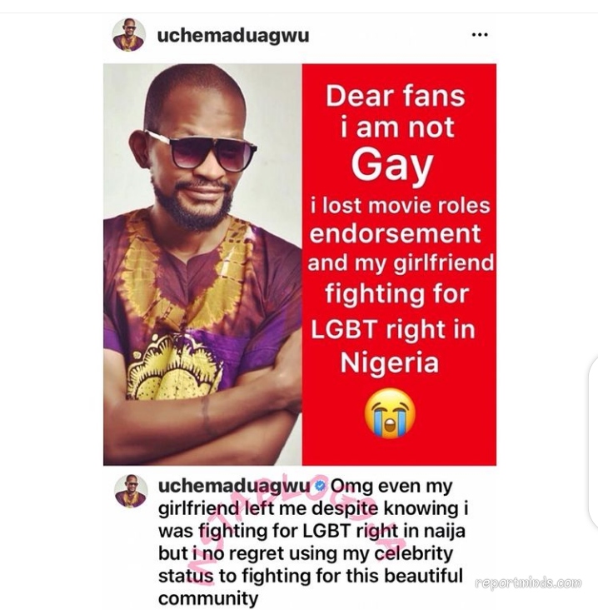598x610 pixels.
Task: Open uchemaduagwu profile from header username
Action: click(233, 35)
